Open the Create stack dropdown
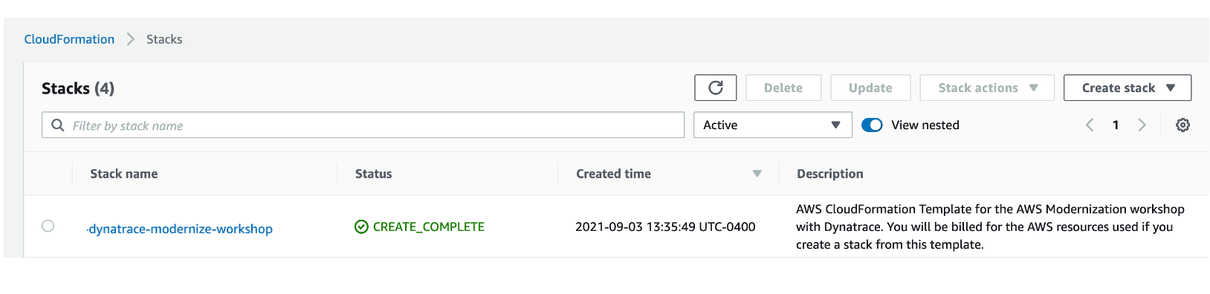Screen dimensions: 1210x294 coord(1127,88)
